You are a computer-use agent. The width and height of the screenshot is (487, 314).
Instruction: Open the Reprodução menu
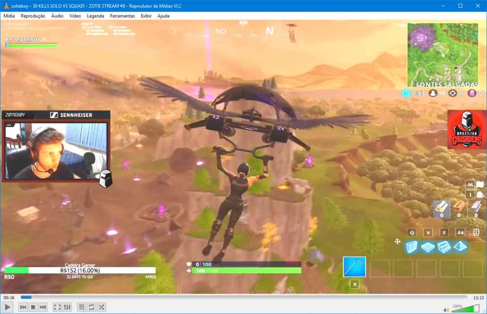(x=33, y=16)
